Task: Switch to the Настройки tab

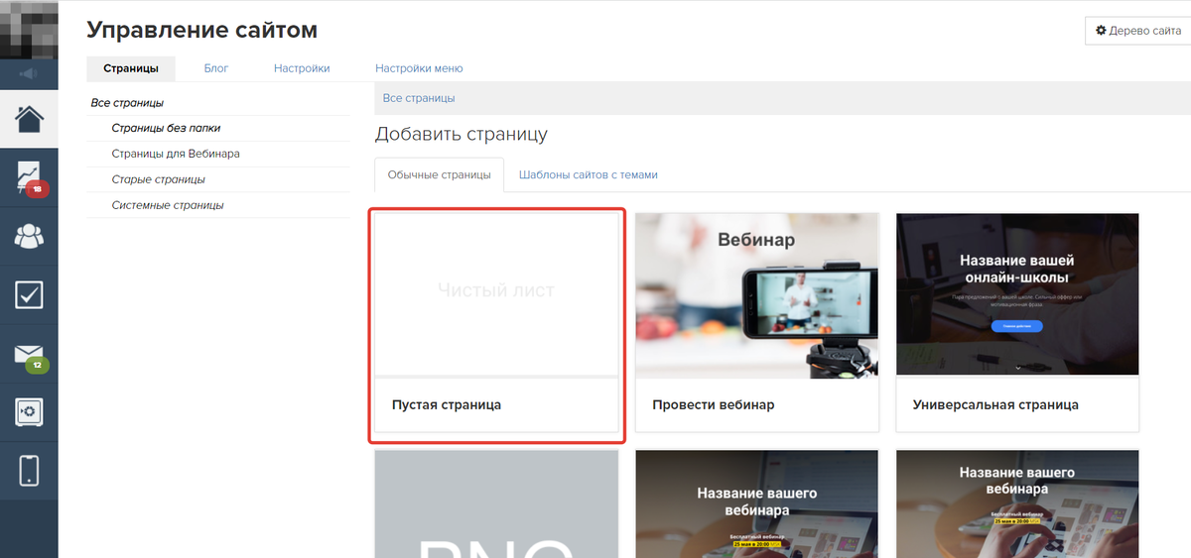Action: pos(302,68)
